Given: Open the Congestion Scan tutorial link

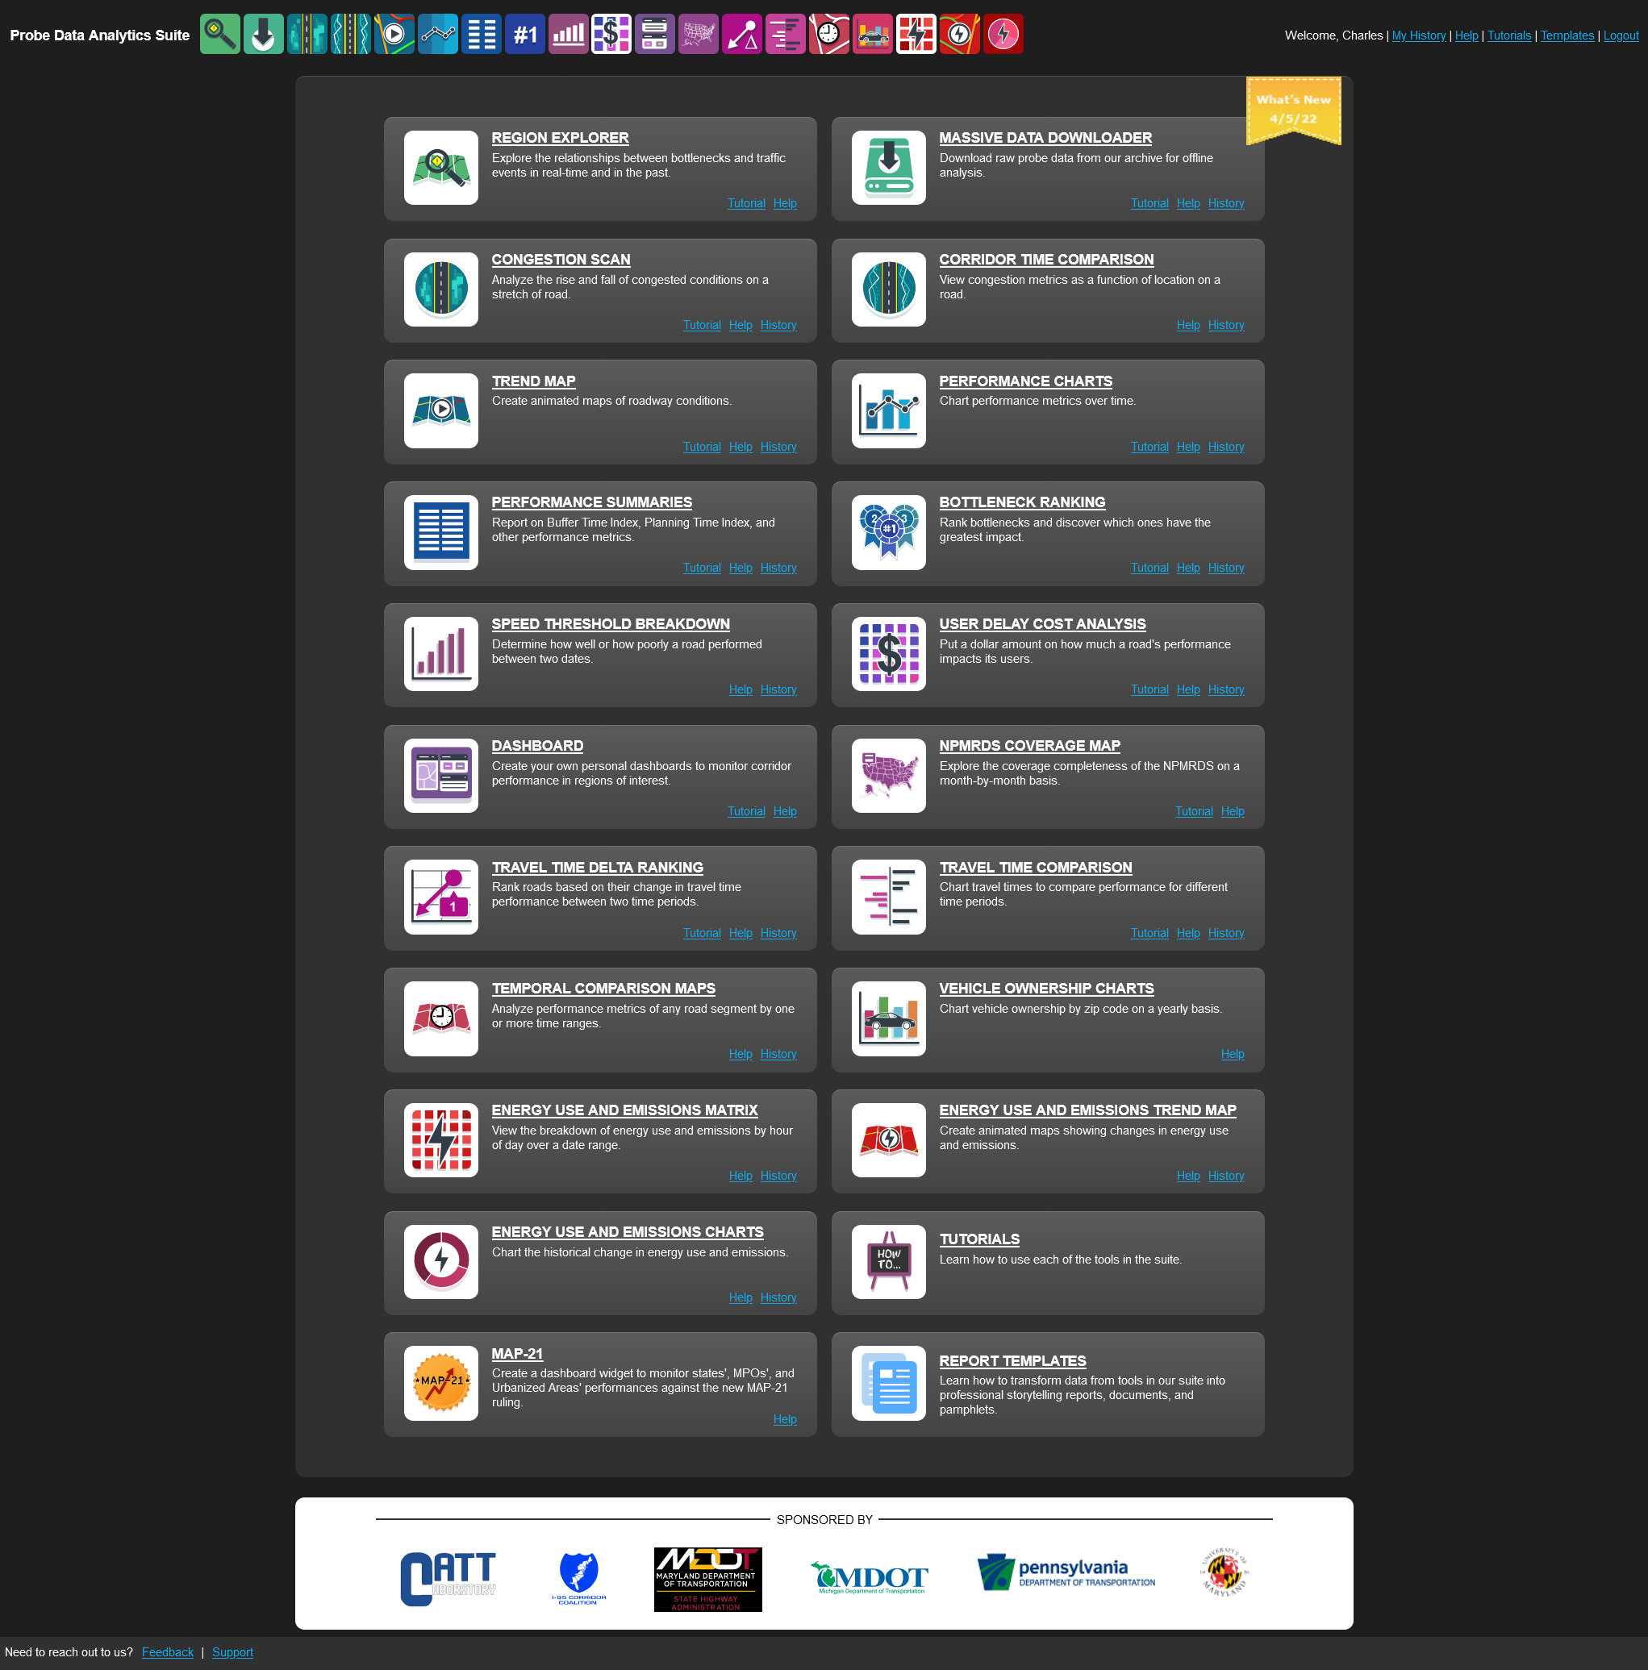Looking at the screenshot, I should click(701, 325).
